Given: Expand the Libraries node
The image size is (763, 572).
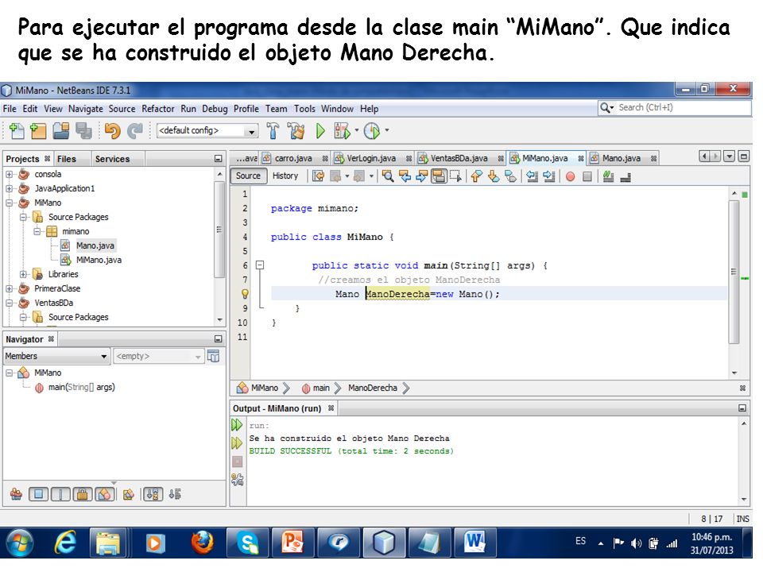Looking at the screenshot, I should point(23,274).
